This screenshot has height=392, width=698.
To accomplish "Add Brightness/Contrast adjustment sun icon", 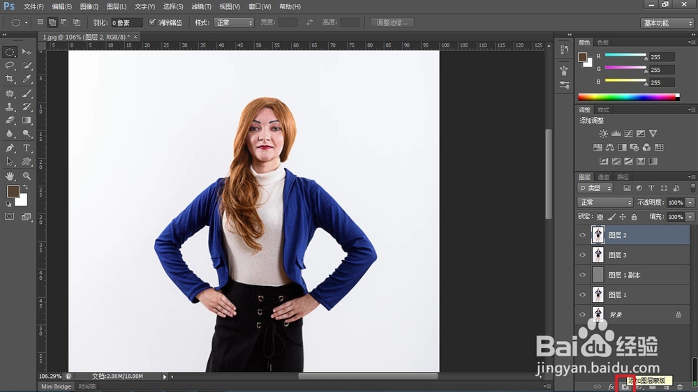I will (603, 133).
